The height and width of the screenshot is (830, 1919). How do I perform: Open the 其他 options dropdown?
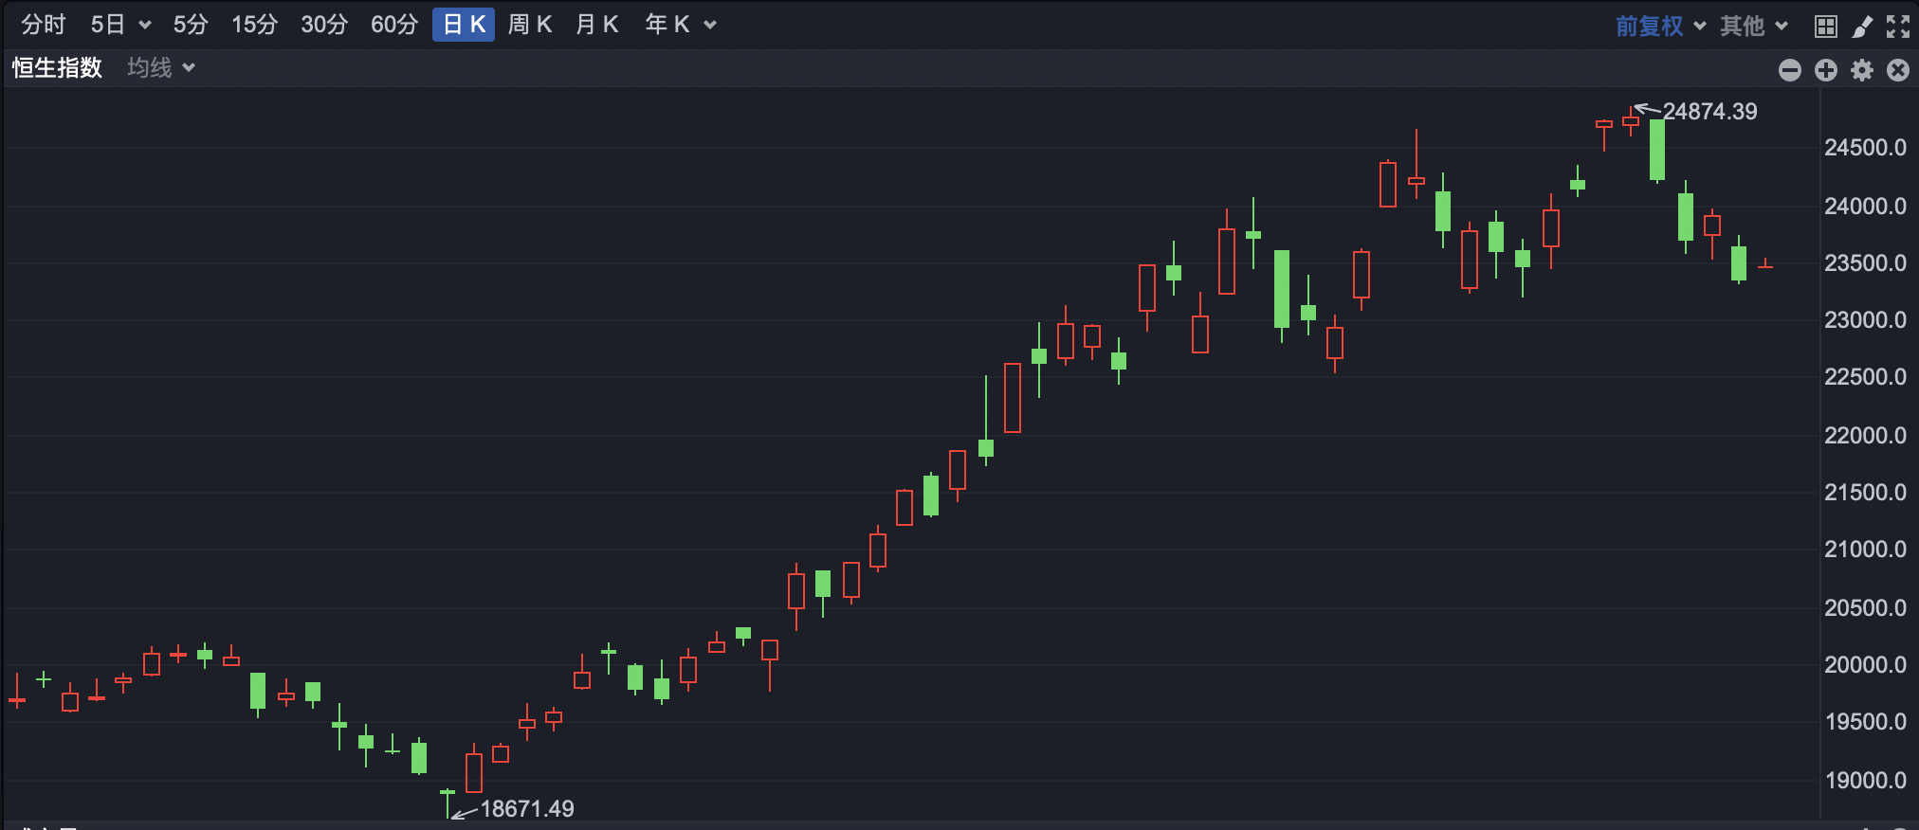coord(1754,26)
